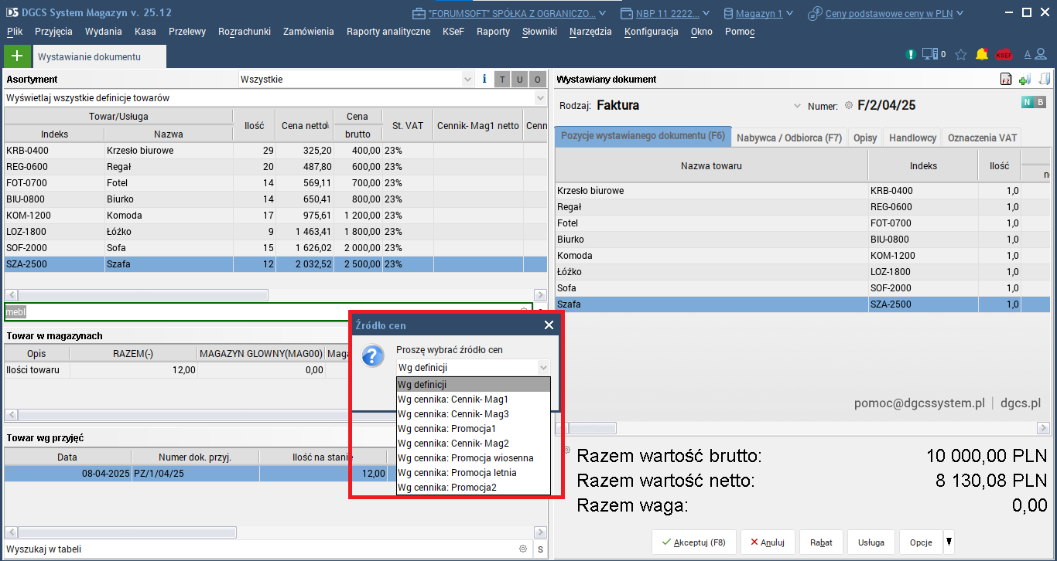The image size is (1057, 561).
Task: Click the blue info i icon
Action: point(484,79)
